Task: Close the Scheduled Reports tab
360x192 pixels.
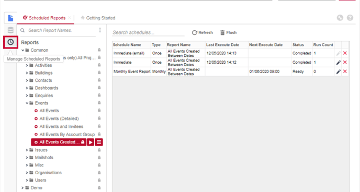Action: [70, 18]
